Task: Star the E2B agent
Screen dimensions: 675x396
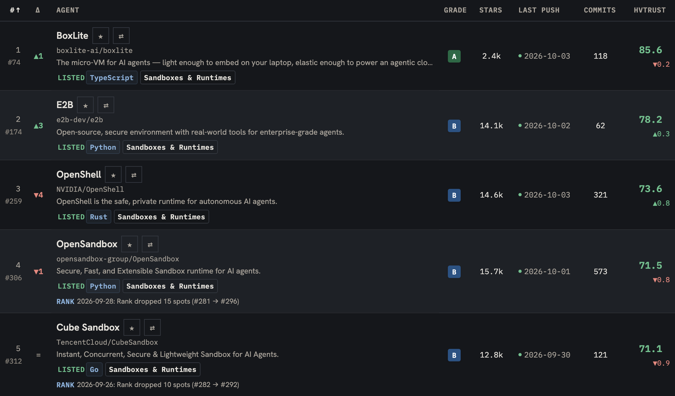Action: pyautogui.click(x=85, y=105)
